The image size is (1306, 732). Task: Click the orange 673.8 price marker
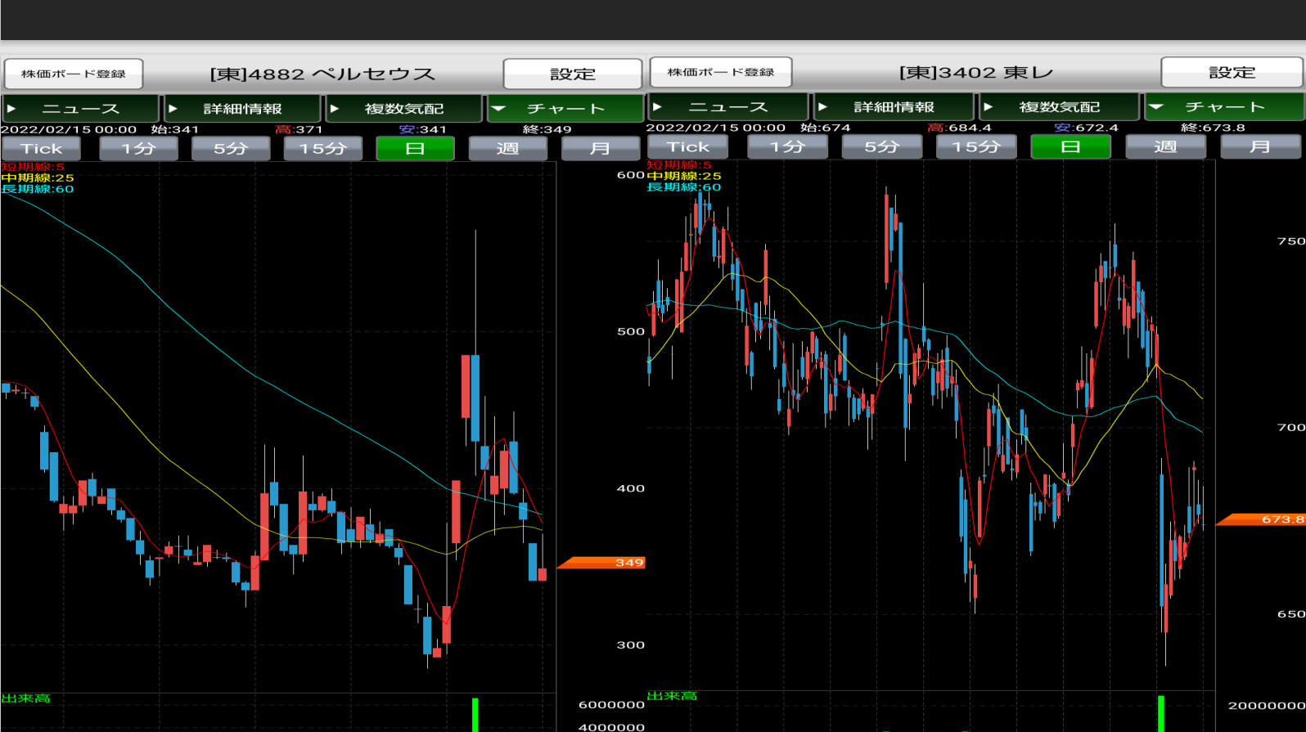pos(1261,519)
